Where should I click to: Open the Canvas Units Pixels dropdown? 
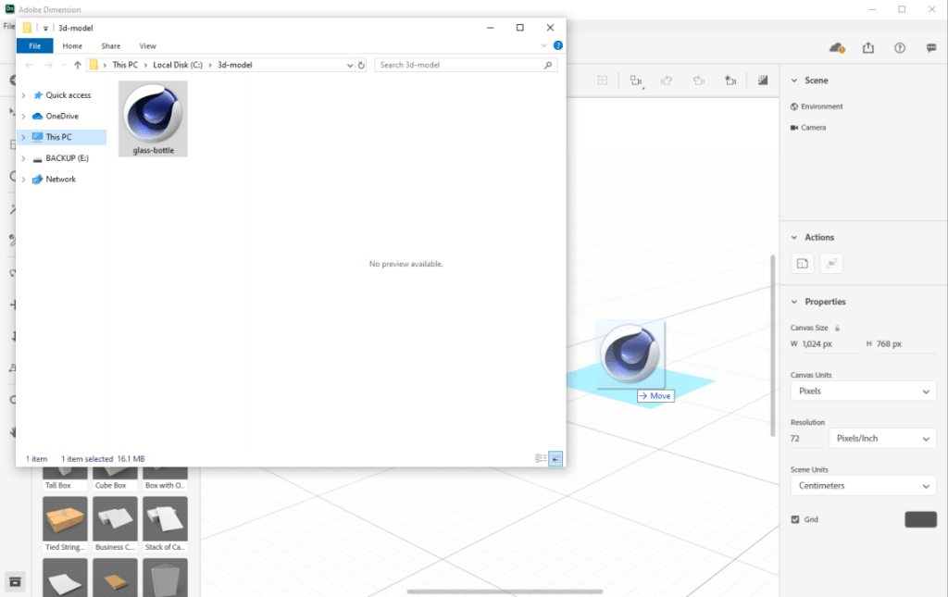point(863,392)
